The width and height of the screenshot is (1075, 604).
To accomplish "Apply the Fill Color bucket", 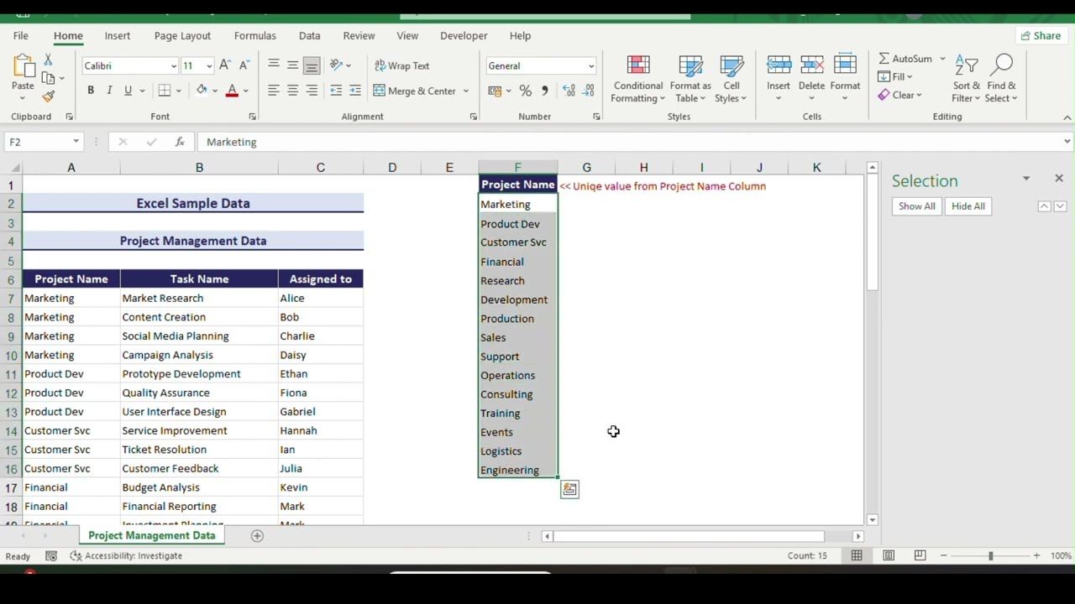I will tap(202, 91).
